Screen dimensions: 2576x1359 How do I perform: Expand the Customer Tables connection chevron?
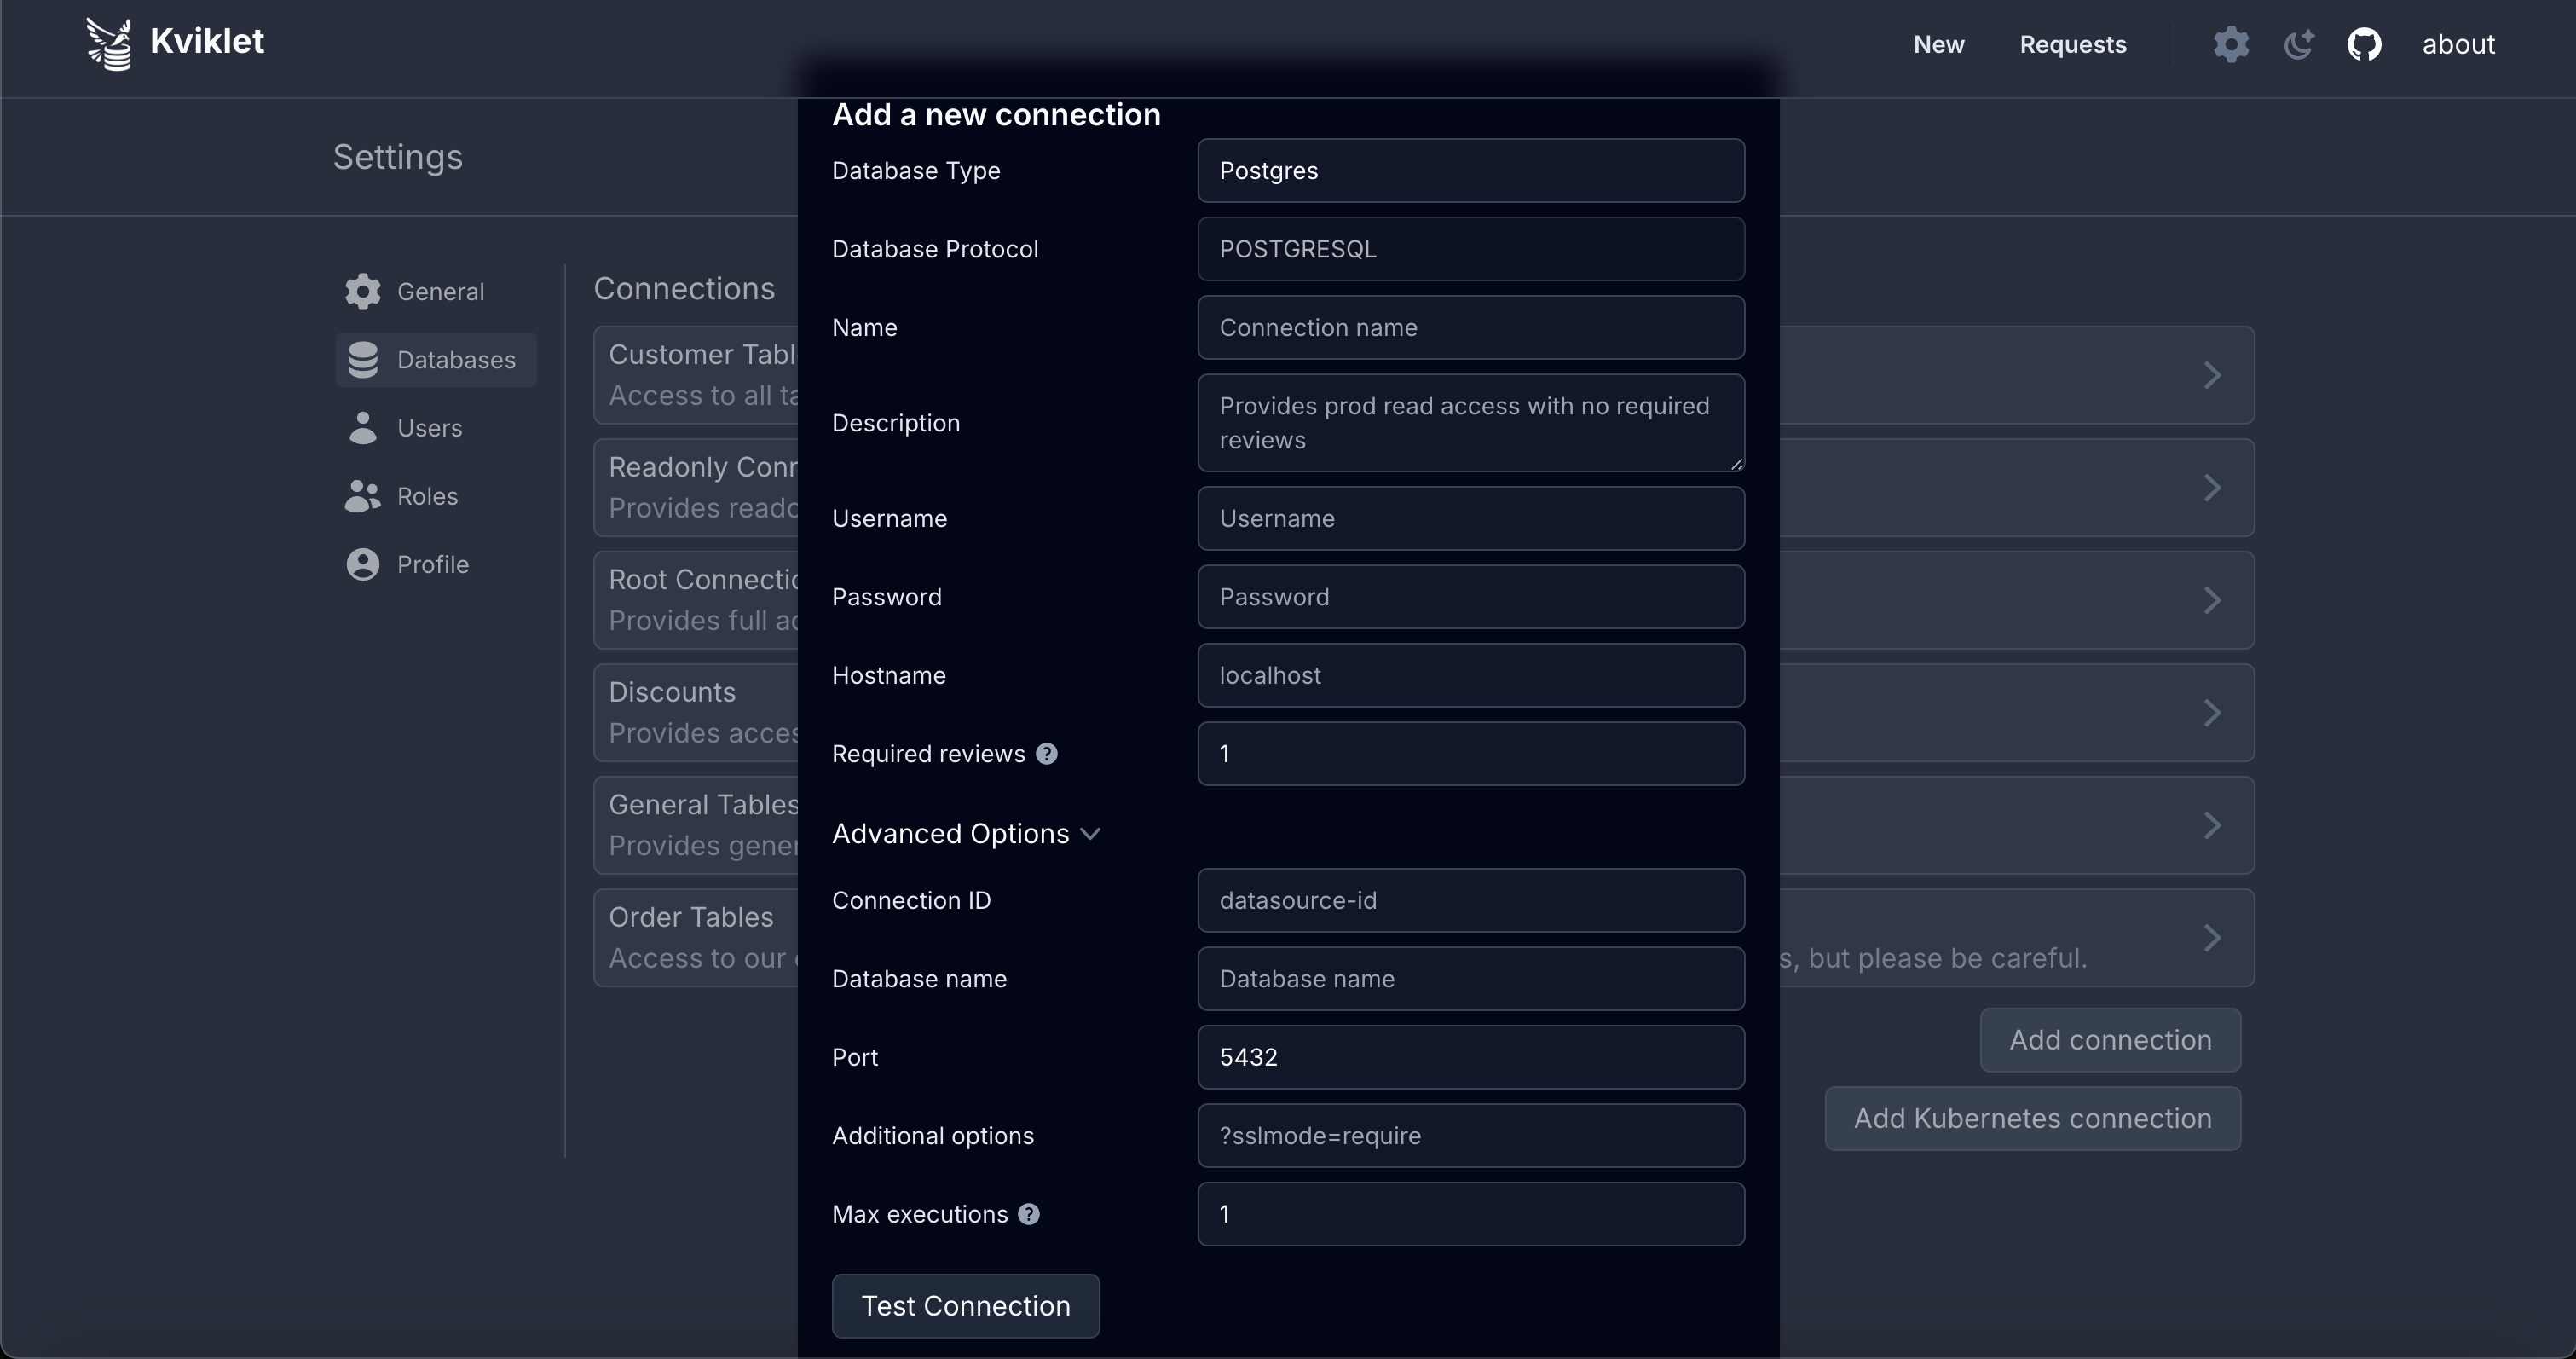coord(2212,375)
